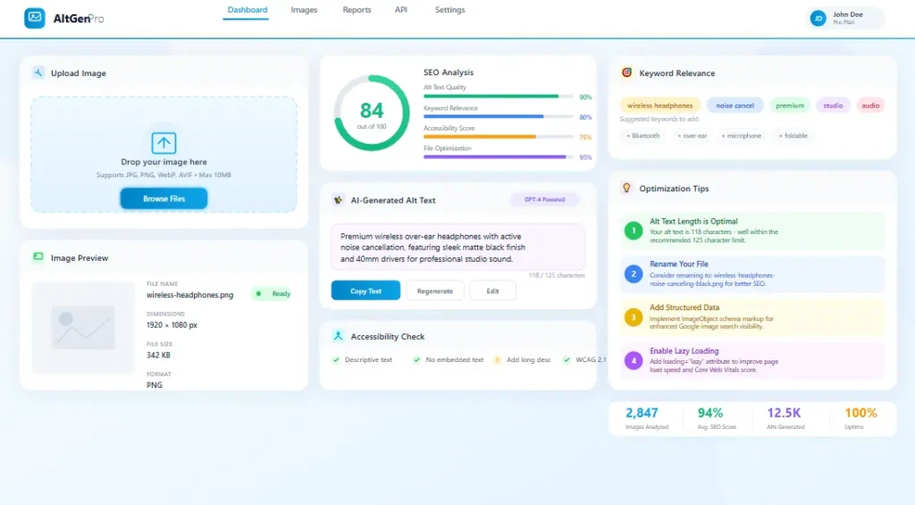This screenshot has height=505, width=915.
Task: Click the Keyword Relevance progress bar
Action: point(499,117)
